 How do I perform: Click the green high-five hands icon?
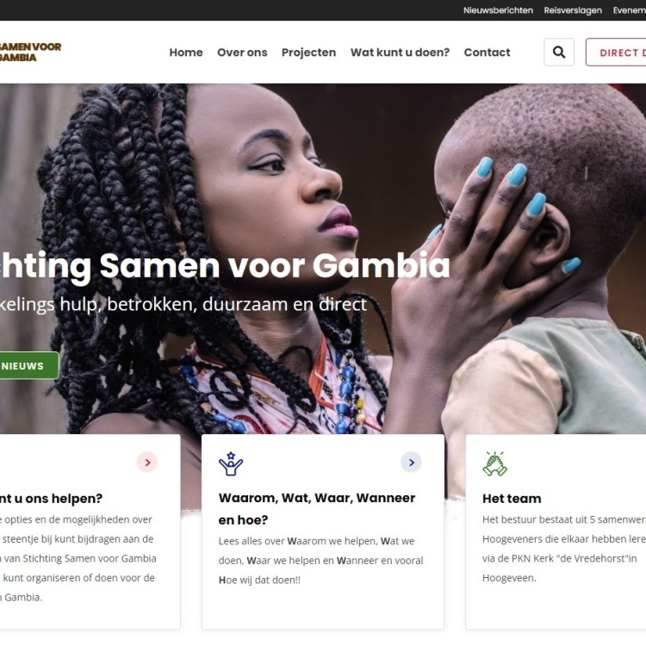pyautogui.click(x=494, y=464)
